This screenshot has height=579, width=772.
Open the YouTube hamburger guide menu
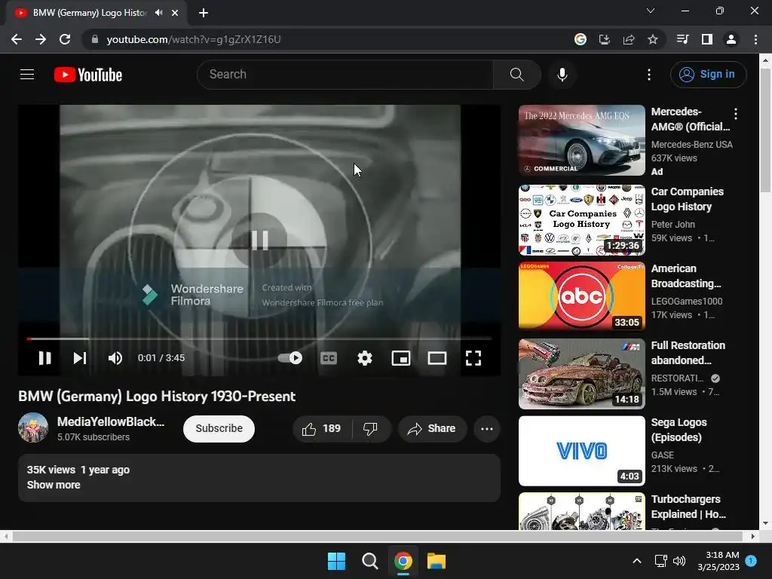27,75
